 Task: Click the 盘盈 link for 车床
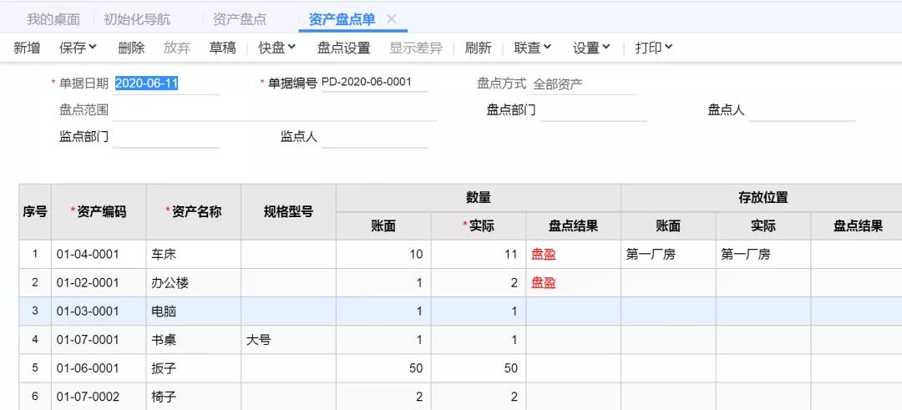tap(544, 255)
